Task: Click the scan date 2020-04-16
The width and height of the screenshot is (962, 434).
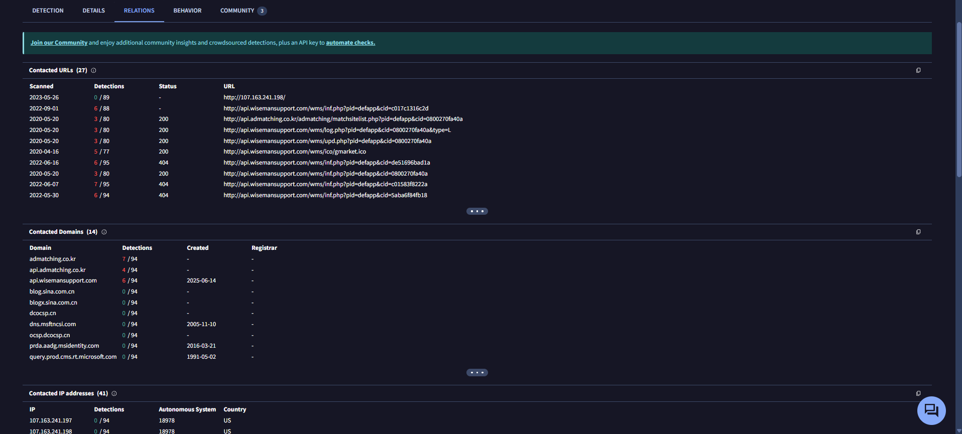Action: [44, 152]
